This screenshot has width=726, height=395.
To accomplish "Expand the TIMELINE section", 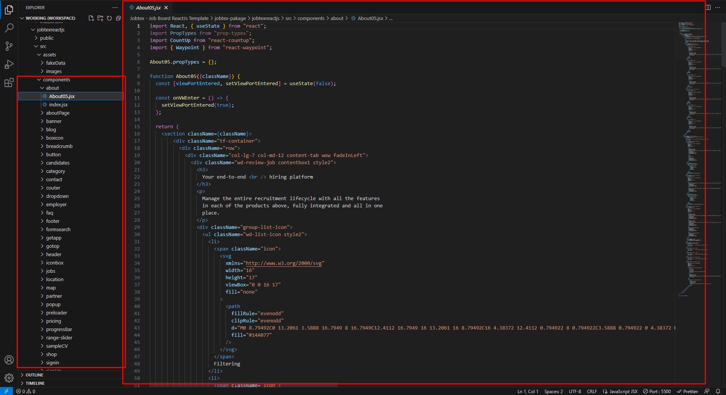I will click(35, 383).
